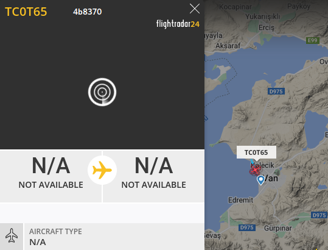Click the 4b8370 hex code
The height and width of the screenshot is (250, 328).
coord(87,12)
